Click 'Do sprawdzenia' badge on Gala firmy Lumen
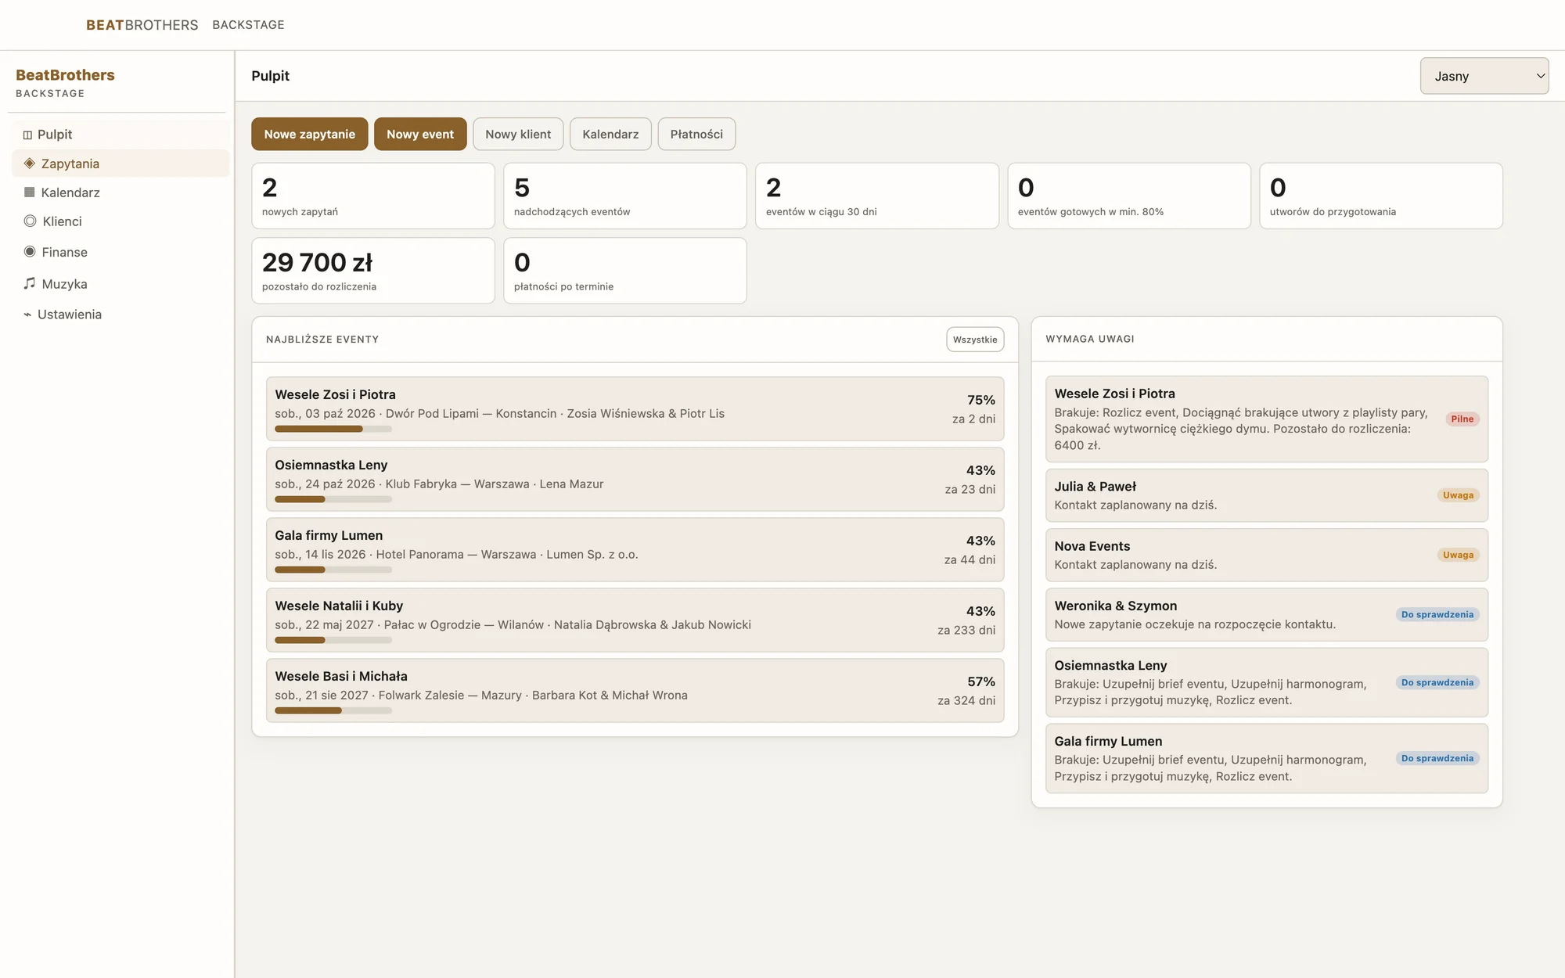This screenshot has width=1565, height=978. point(1437,758)
